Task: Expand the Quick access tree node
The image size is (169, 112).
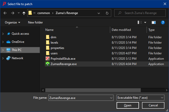Action: pos(3,34)
